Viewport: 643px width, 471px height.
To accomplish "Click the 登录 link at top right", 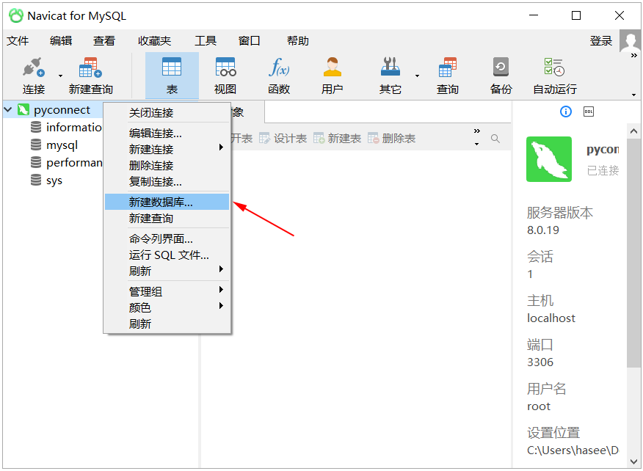I will click(x=601, y=40).
